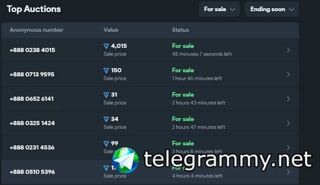The image size is (320, 185).
Task: Open auction for number +888 0238 4015
Action: [x=32, y=50]
